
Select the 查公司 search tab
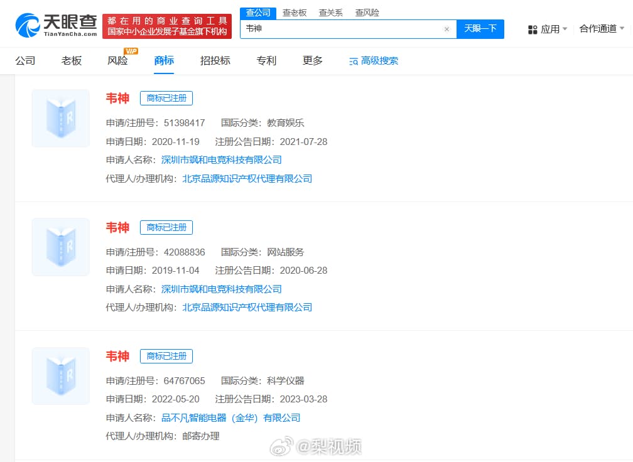258,13
